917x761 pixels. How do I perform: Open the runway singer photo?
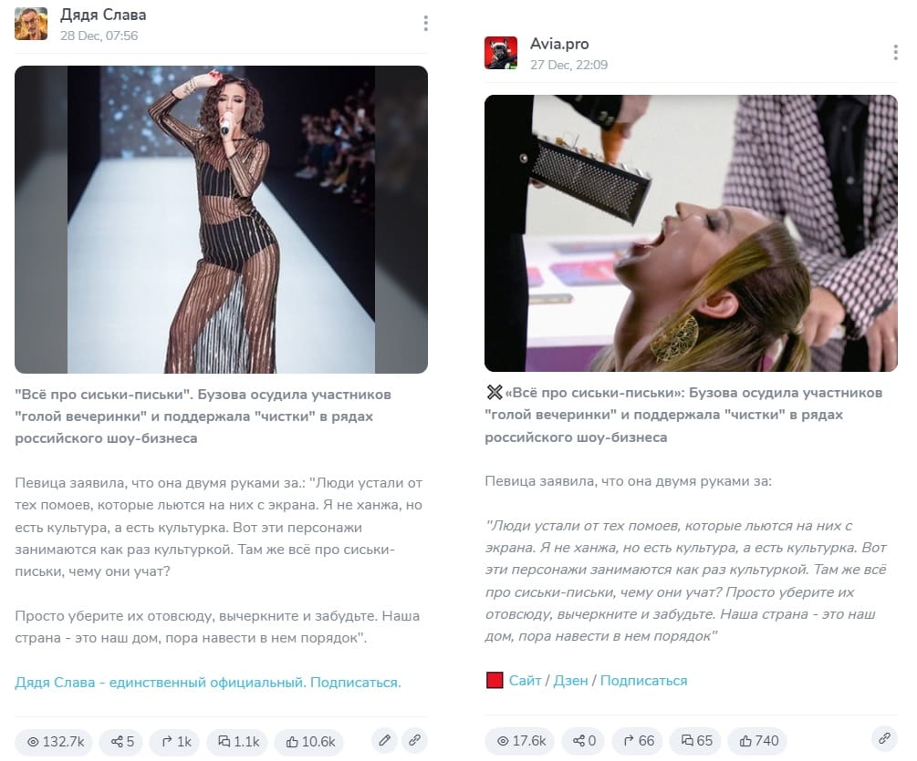[221, 219]
